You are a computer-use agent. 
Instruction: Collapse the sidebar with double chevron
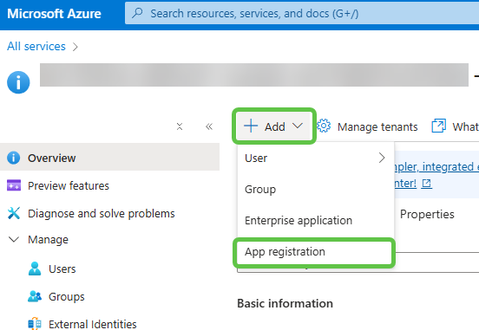click(x=209, y=126)
